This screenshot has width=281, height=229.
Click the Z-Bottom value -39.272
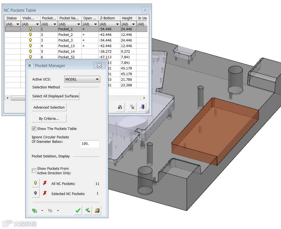point(105,51)
